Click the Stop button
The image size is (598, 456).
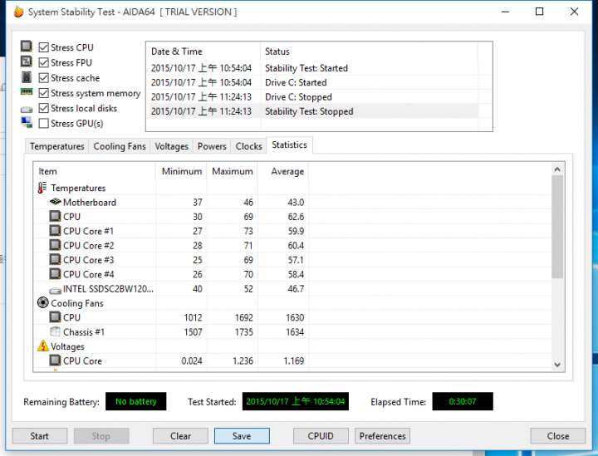[101, 436]
